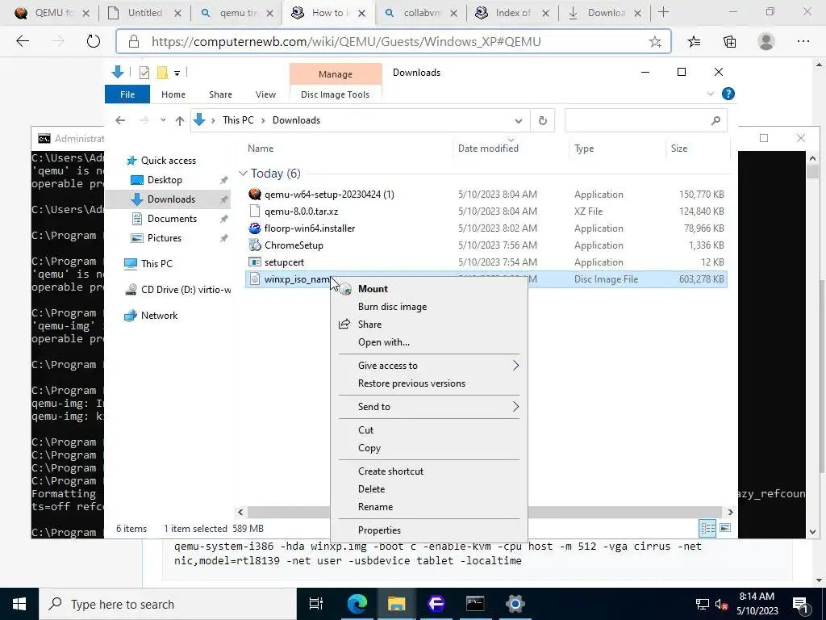Open a new Edge tab
Viewport: 826px width, 620px height.
pyautogui.click(x=664, y=13)
